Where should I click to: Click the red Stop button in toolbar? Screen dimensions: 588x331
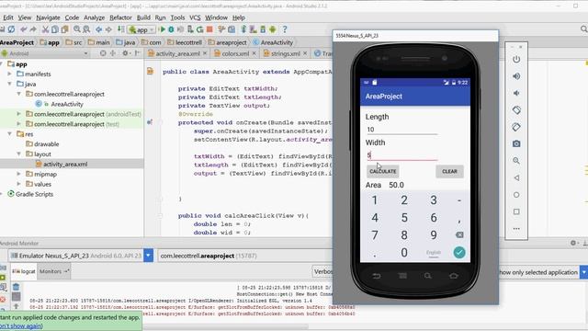pos(209,29)
